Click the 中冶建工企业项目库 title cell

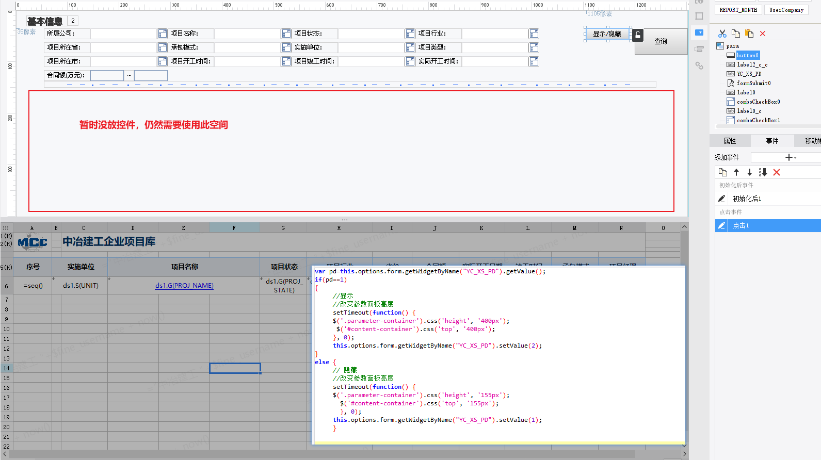coord(109,241)
